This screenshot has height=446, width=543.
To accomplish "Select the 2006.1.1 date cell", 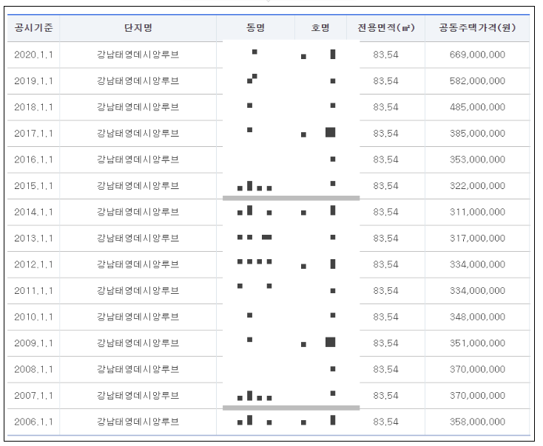I will [33, 422].
